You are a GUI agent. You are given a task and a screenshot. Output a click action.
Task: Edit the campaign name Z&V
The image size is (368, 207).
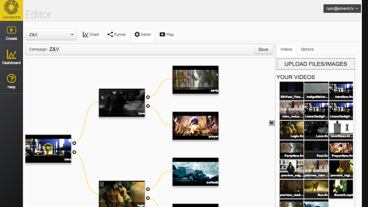click(x=54, y=49)
